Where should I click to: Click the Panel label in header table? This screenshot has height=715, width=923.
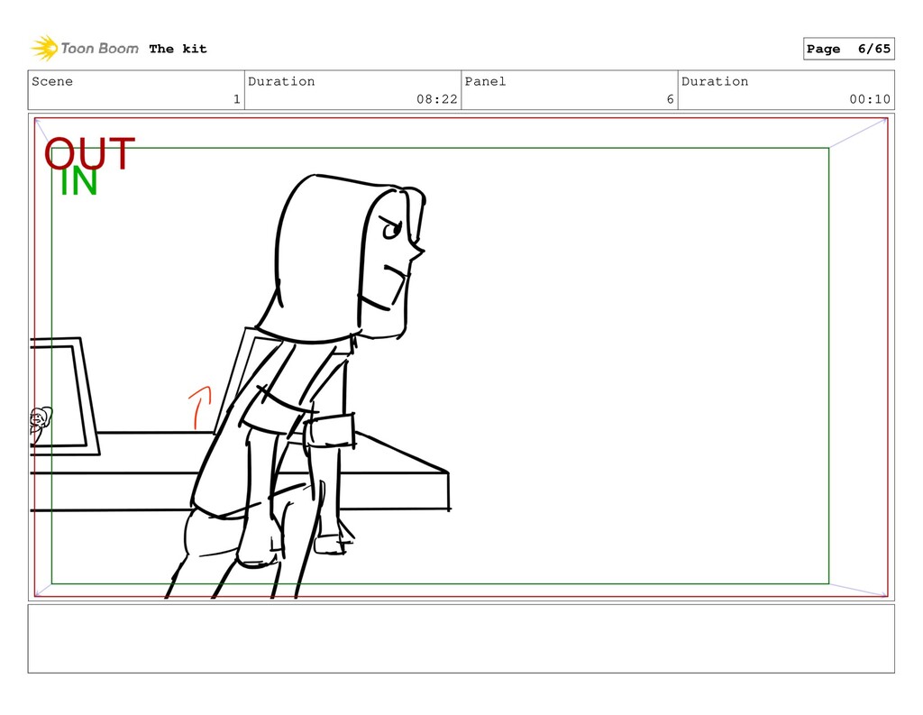[485, 81]
